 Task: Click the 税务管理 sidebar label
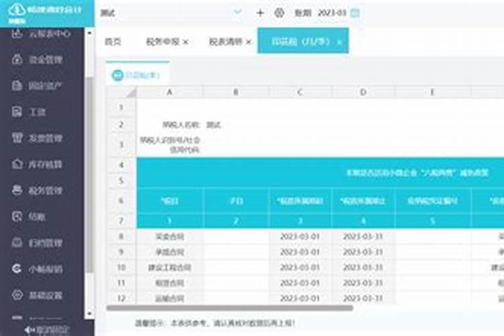46,191
